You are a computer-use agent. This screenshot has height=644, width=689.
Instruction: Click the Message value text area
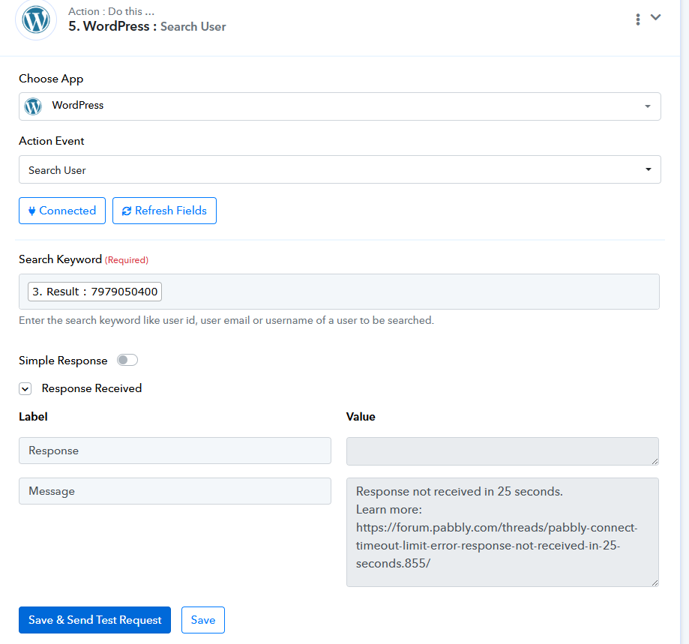502,532
